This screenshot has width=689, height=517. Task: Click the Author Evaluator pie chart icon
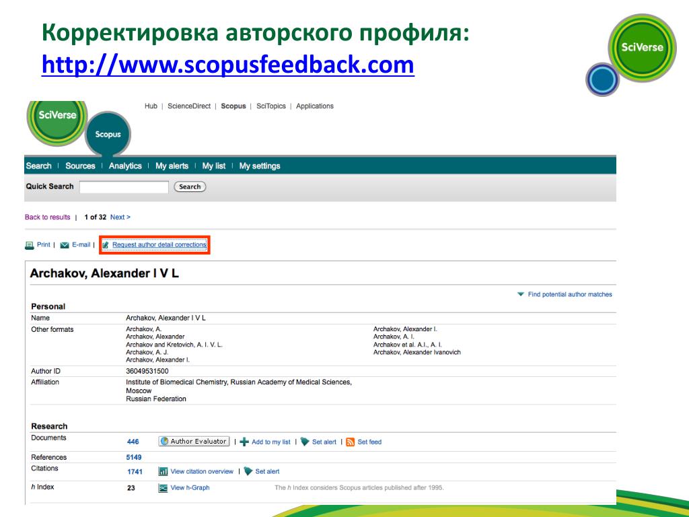tap(164, 441)
